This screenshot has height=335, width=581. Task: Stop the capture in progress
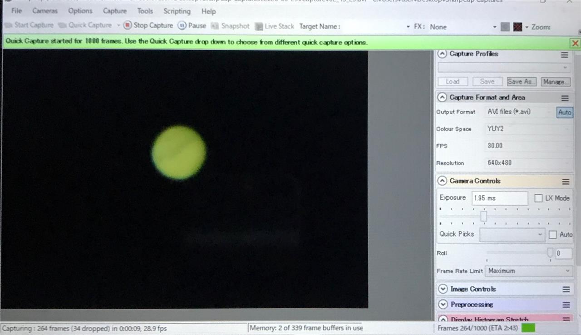click(x=148, y=25)
